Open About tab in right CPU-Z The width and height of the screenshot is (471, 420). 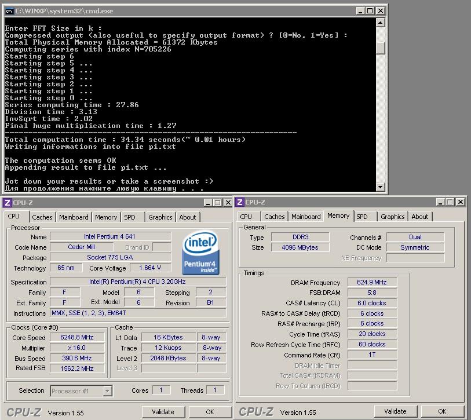point(419,217)
